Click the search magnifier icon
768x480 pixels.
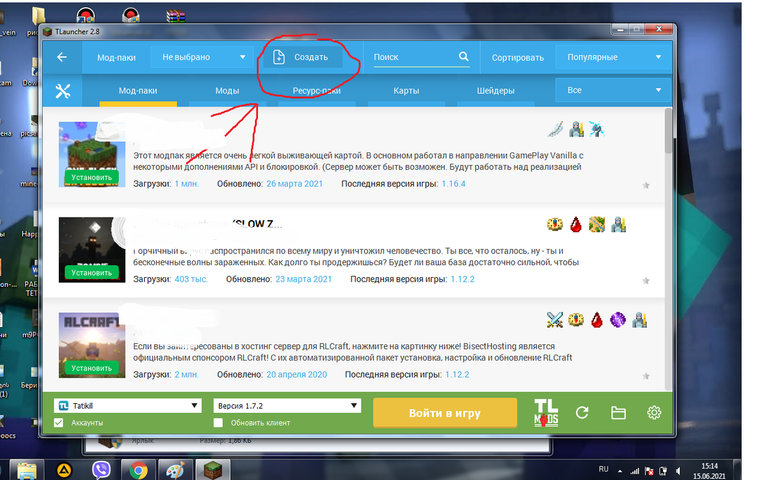(464, 56)
